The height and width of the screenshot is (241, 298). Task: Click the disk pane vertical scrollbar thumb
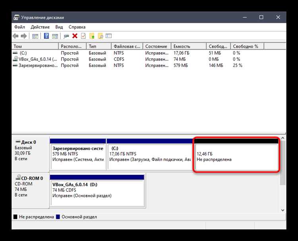[283, 163]
